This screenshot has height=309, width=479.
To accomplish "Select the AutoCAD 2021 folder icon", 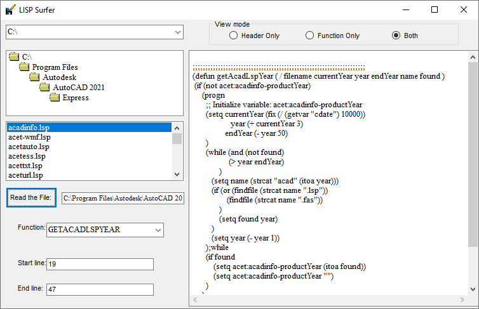I will point(44,87).
